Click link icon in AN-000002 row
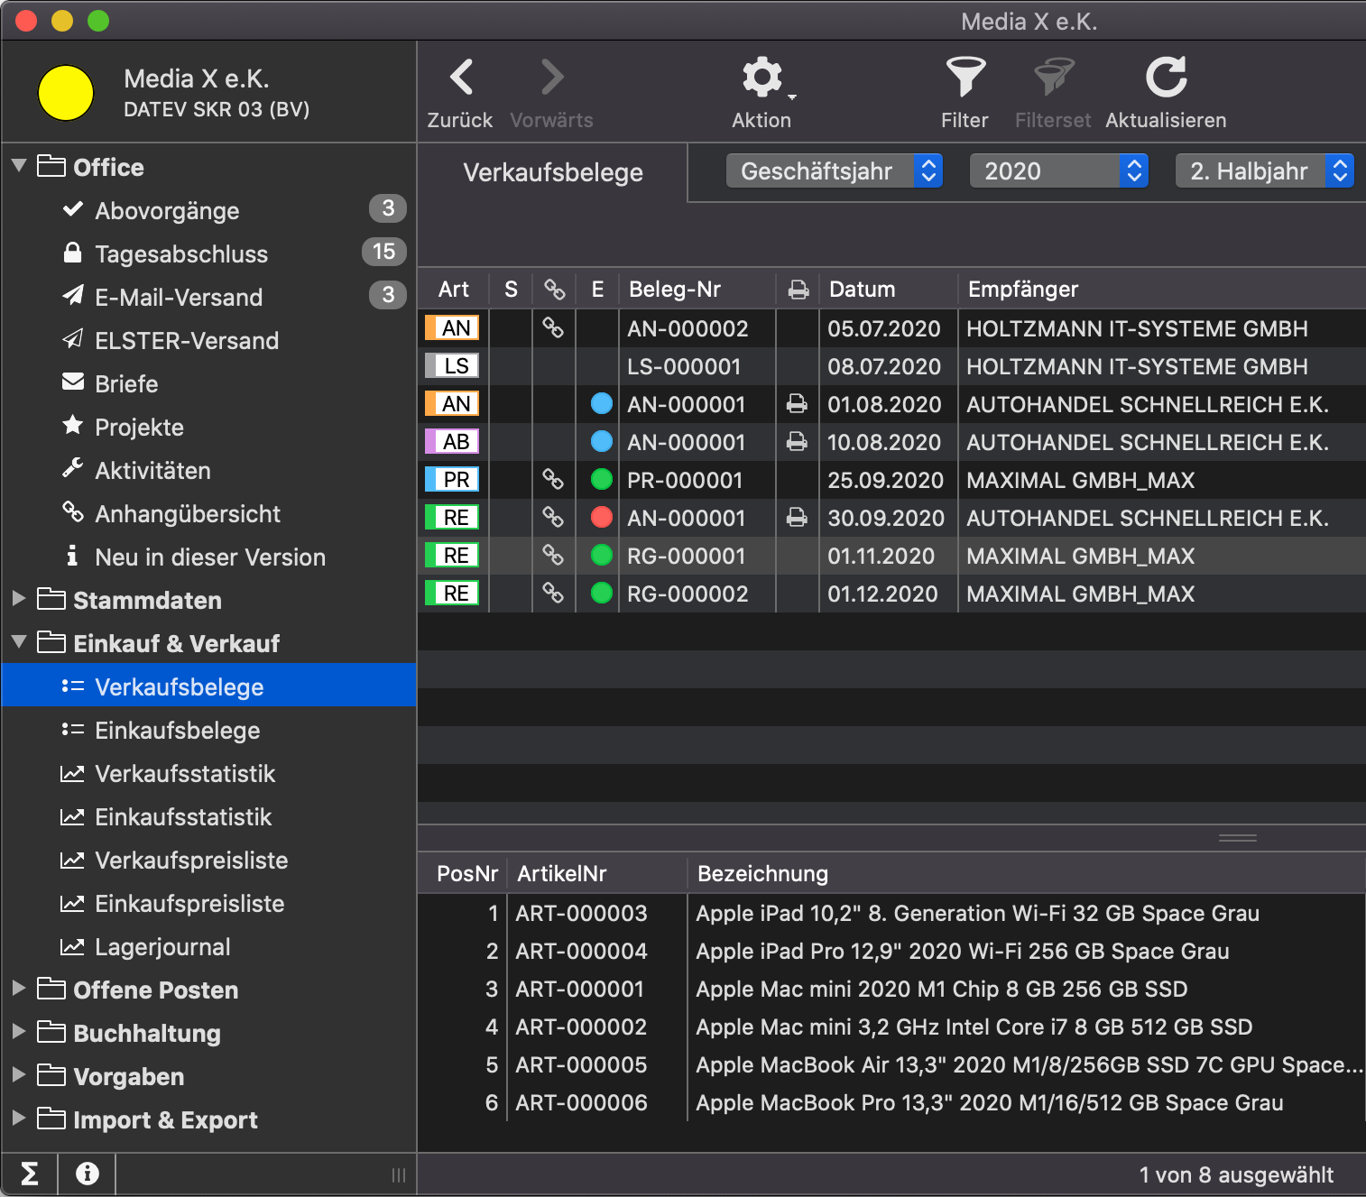The width and height of the screenshot is (1366, 1197). [553, 328]
